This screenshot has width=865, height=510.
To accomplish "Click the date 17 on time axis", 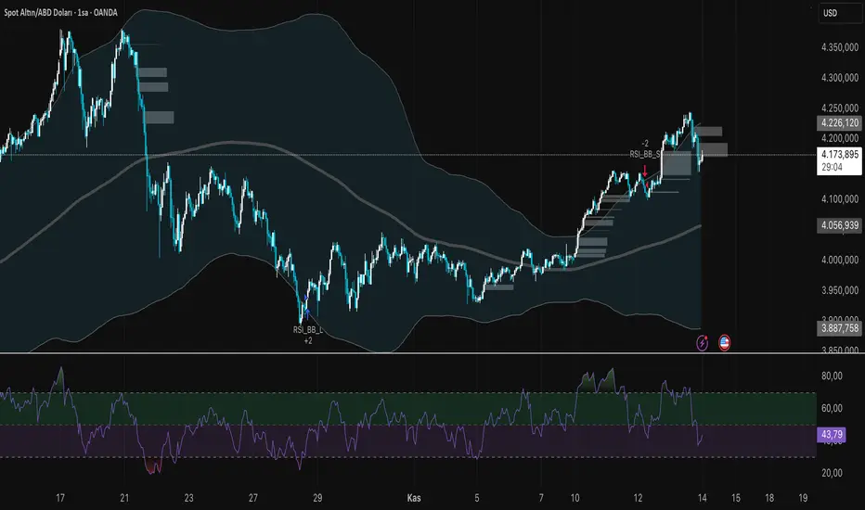I will point(60,498).
